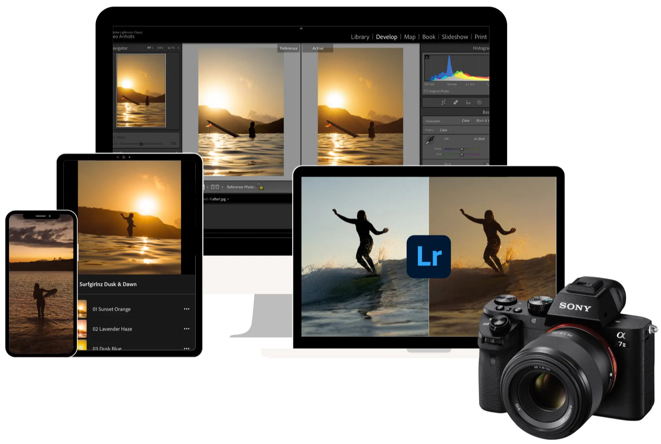661x444 pixels.
Task: Click the histogram graph
Action: (457, 68)
